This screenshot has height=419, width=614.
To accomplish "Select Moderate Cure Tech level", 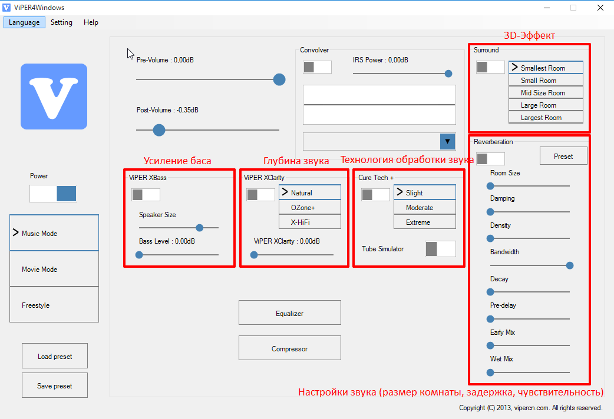I will tap(425, 207).
